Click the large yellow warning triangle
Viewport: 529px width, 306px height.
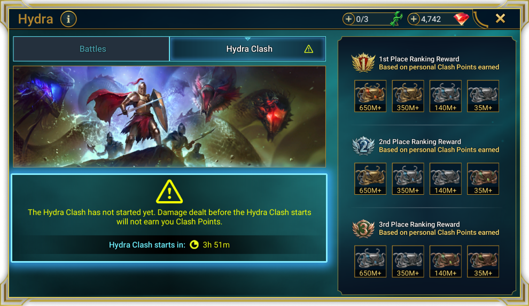[169, 192]
